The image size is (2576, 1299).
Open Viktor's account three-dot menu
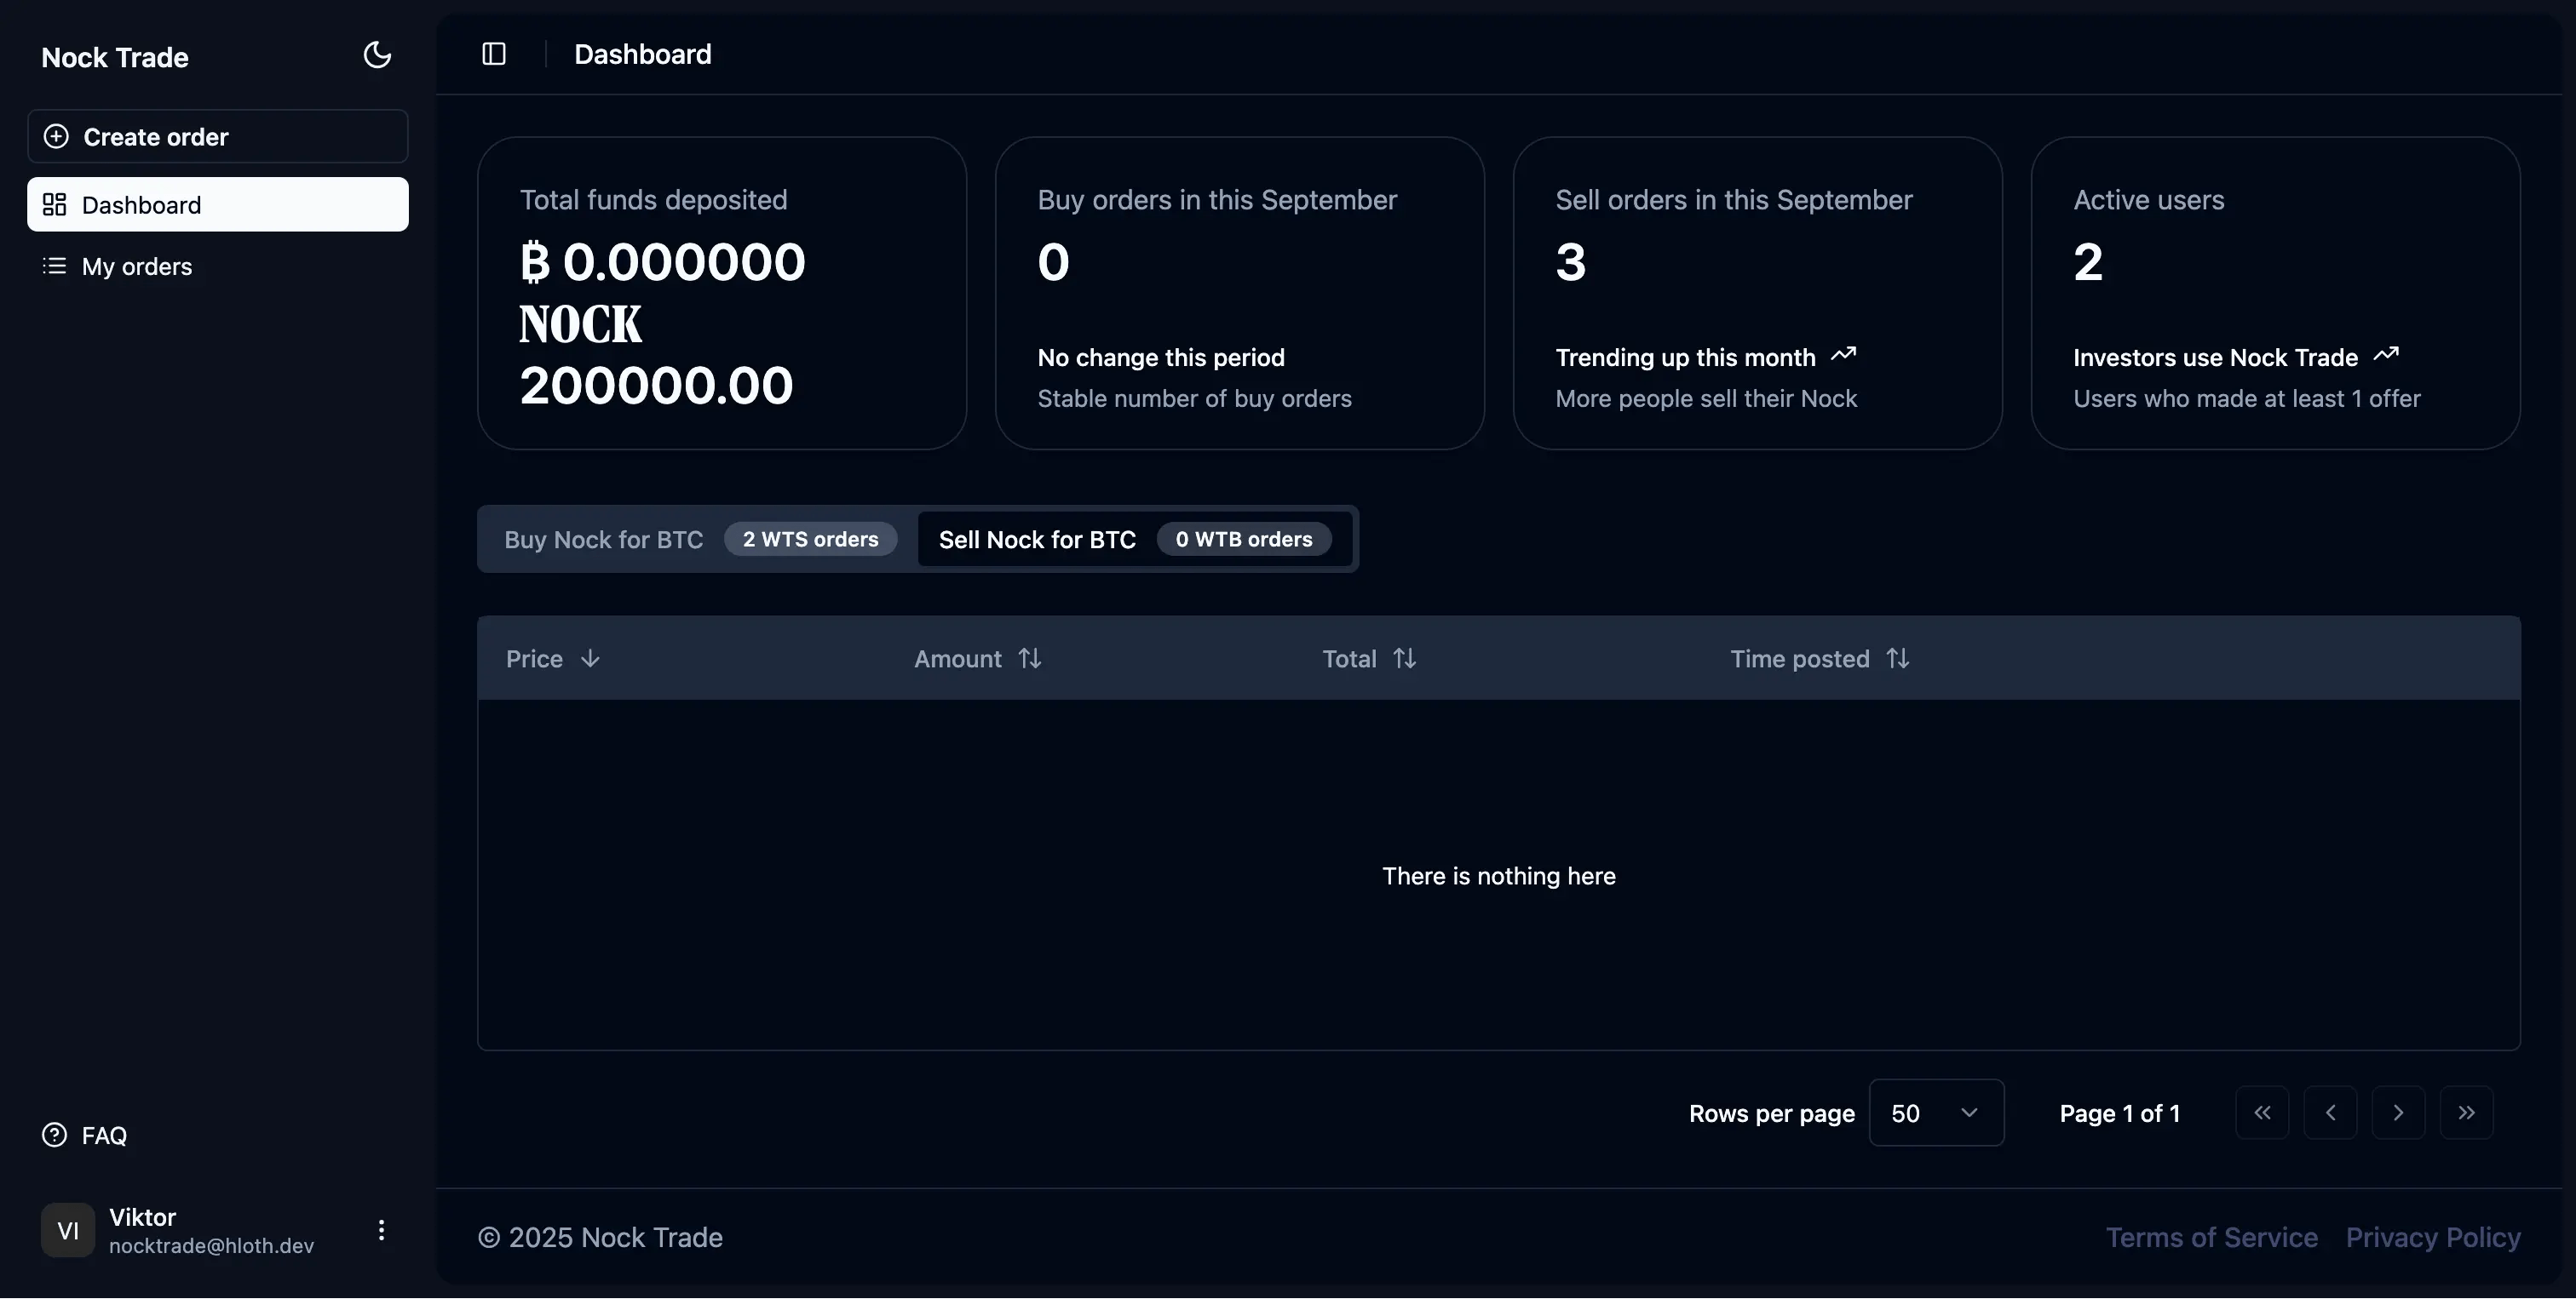380,1230
